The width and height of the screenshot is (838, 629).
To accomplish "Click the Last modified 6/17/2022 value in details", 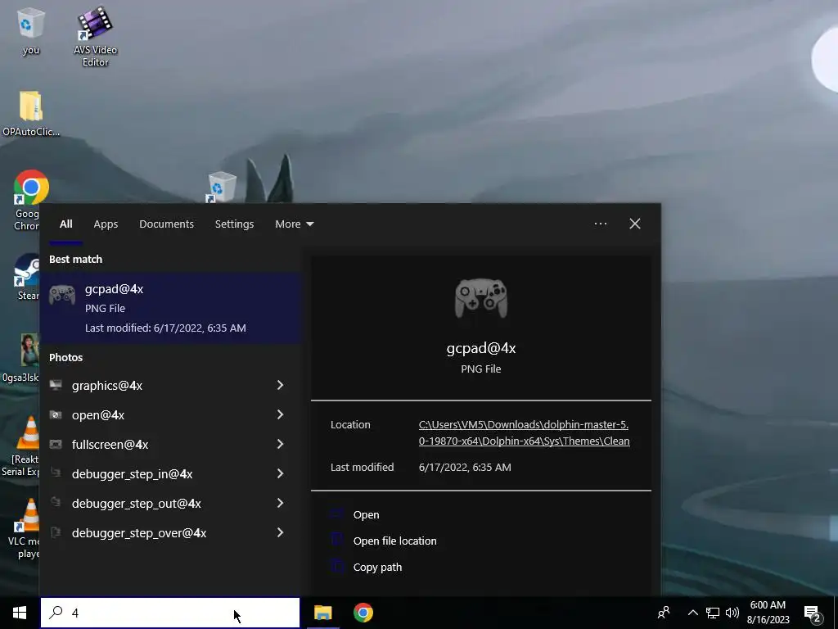I will [465, 467].
